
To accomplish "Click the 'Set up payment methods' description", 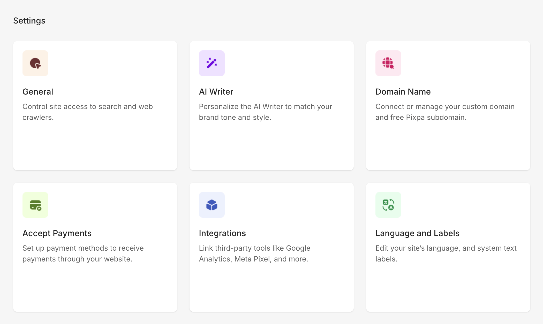I will 83,253.
